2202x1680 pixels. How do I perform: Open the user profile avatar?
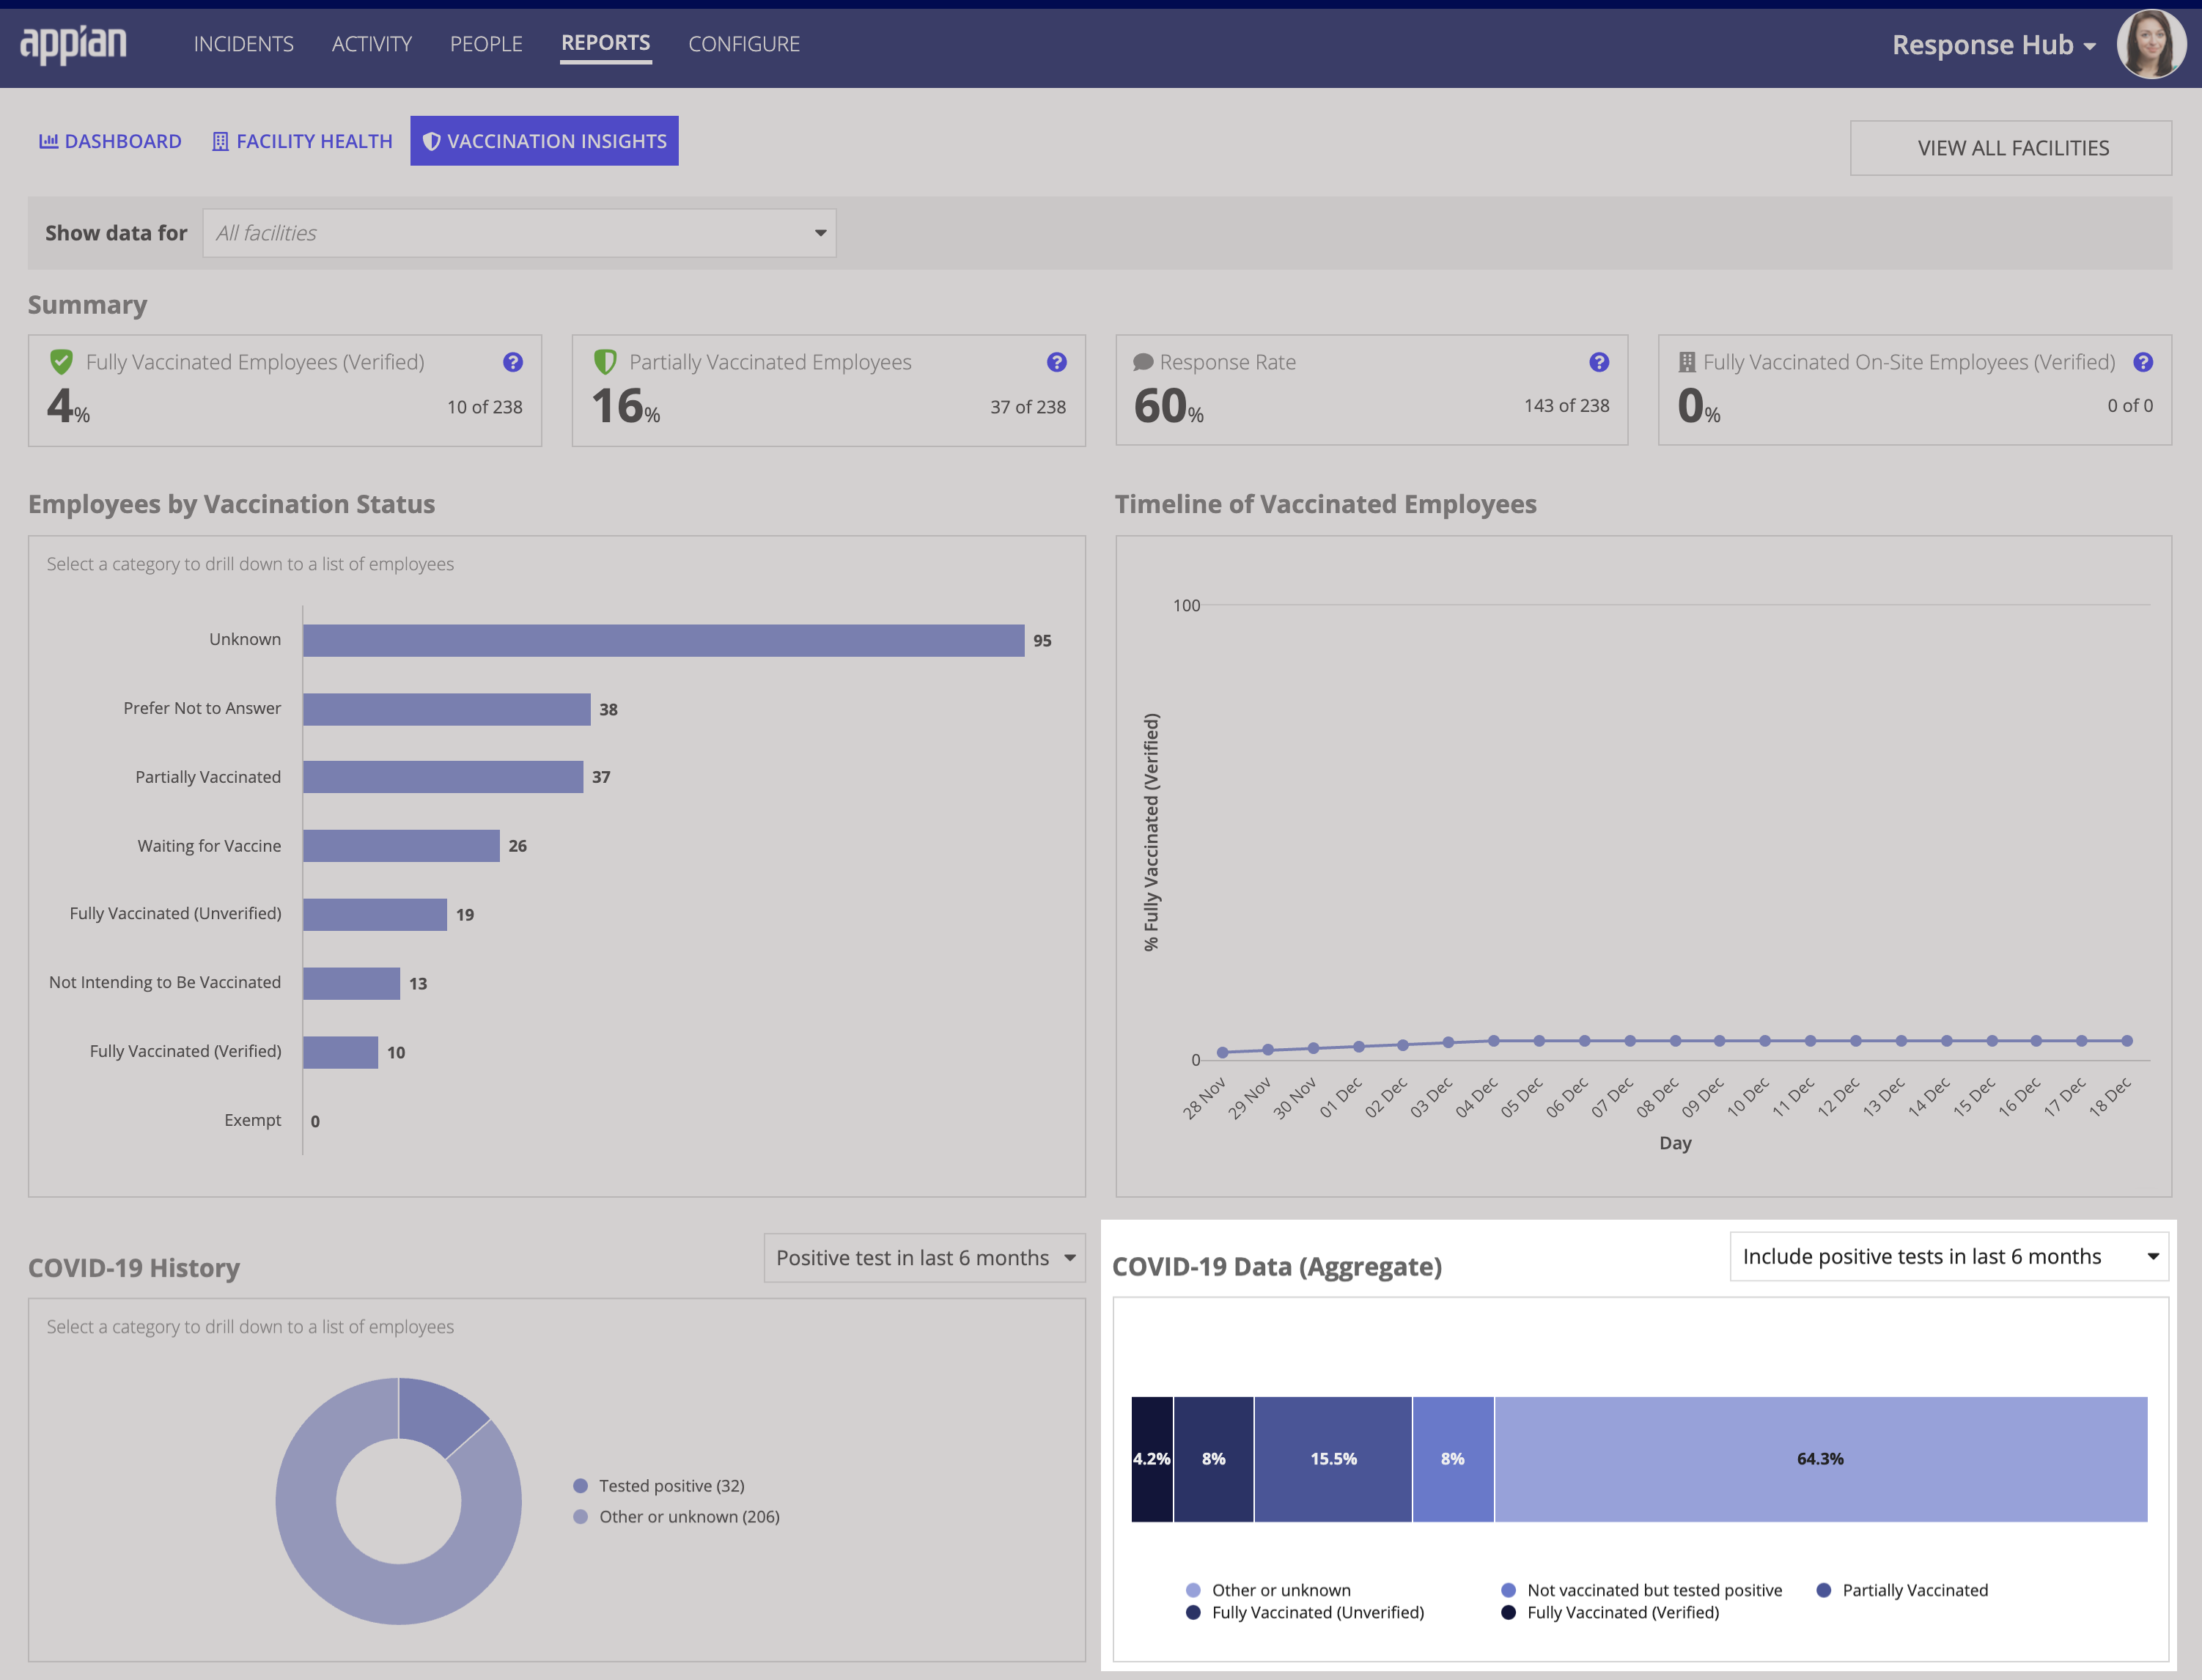2150,44
